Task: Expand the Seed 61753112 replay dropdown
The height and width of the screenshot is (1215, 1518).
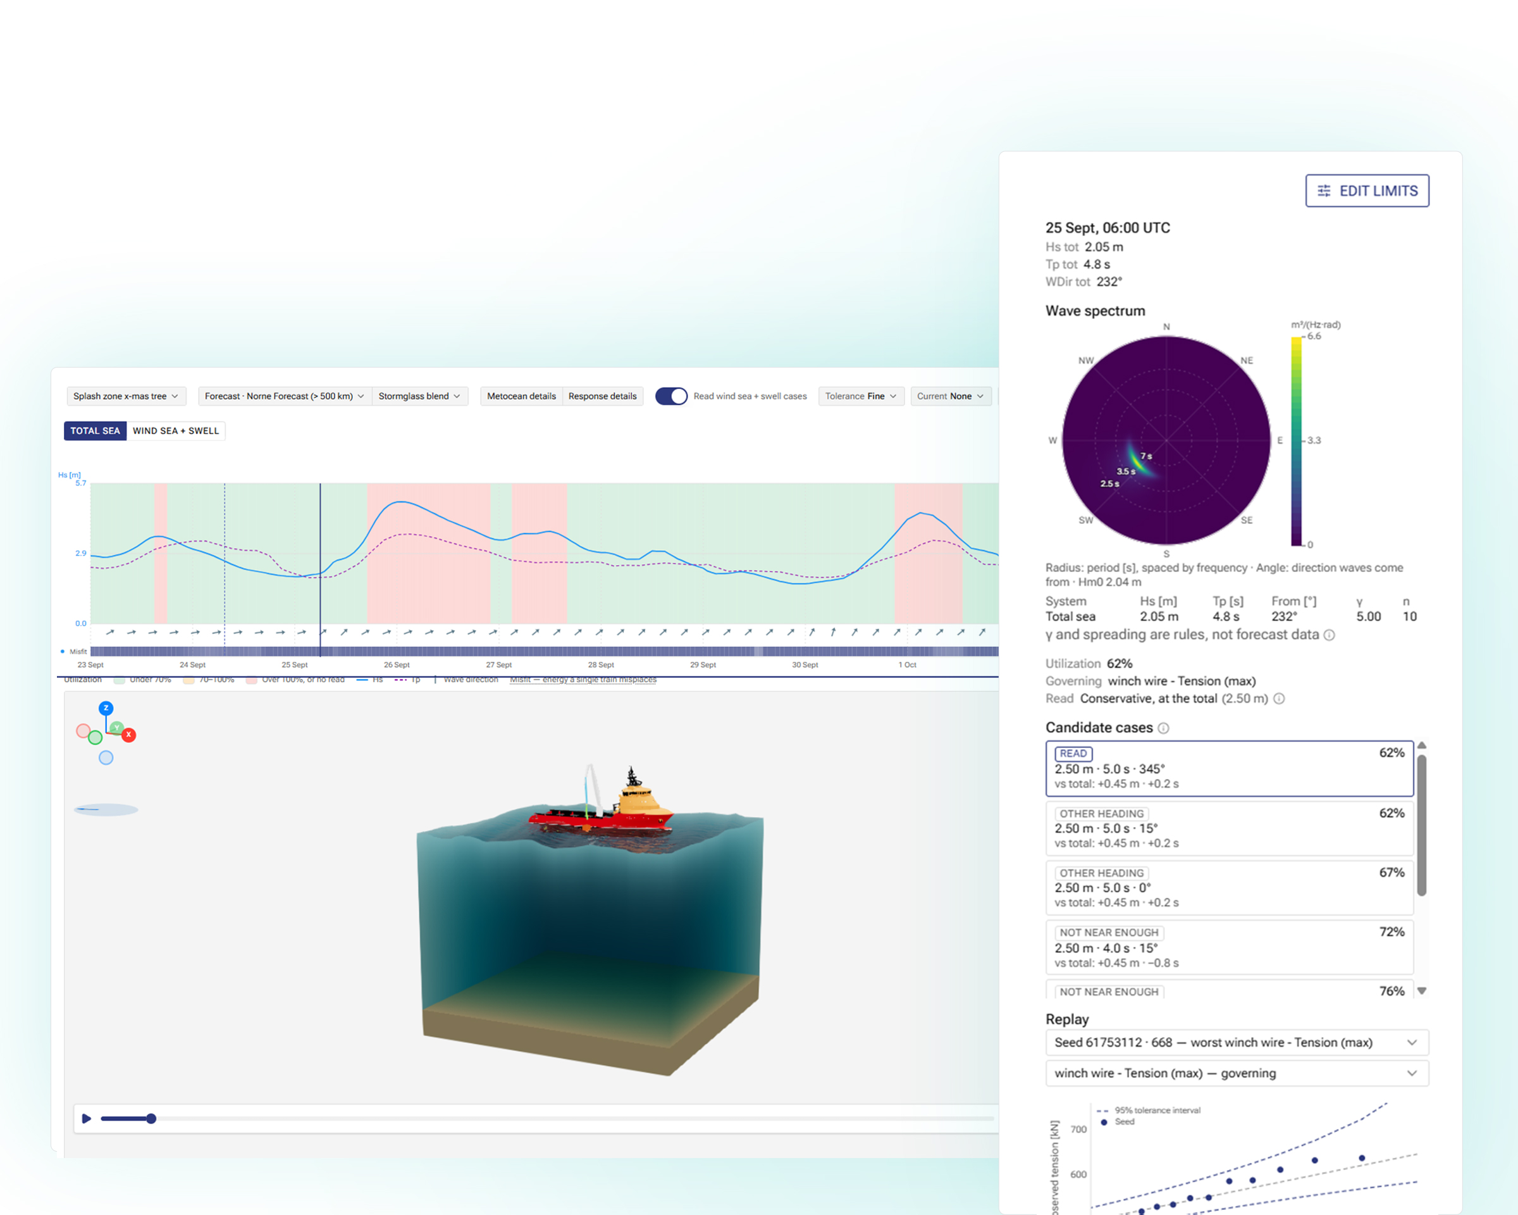Action: 1237,1042
